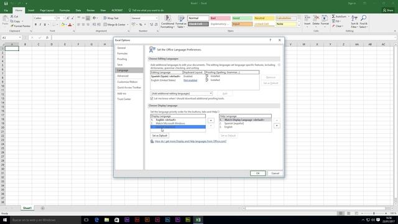Click the Sort & Filter icon
The image size is (398, 224).
pyautogui.click(x=354, y=18)
